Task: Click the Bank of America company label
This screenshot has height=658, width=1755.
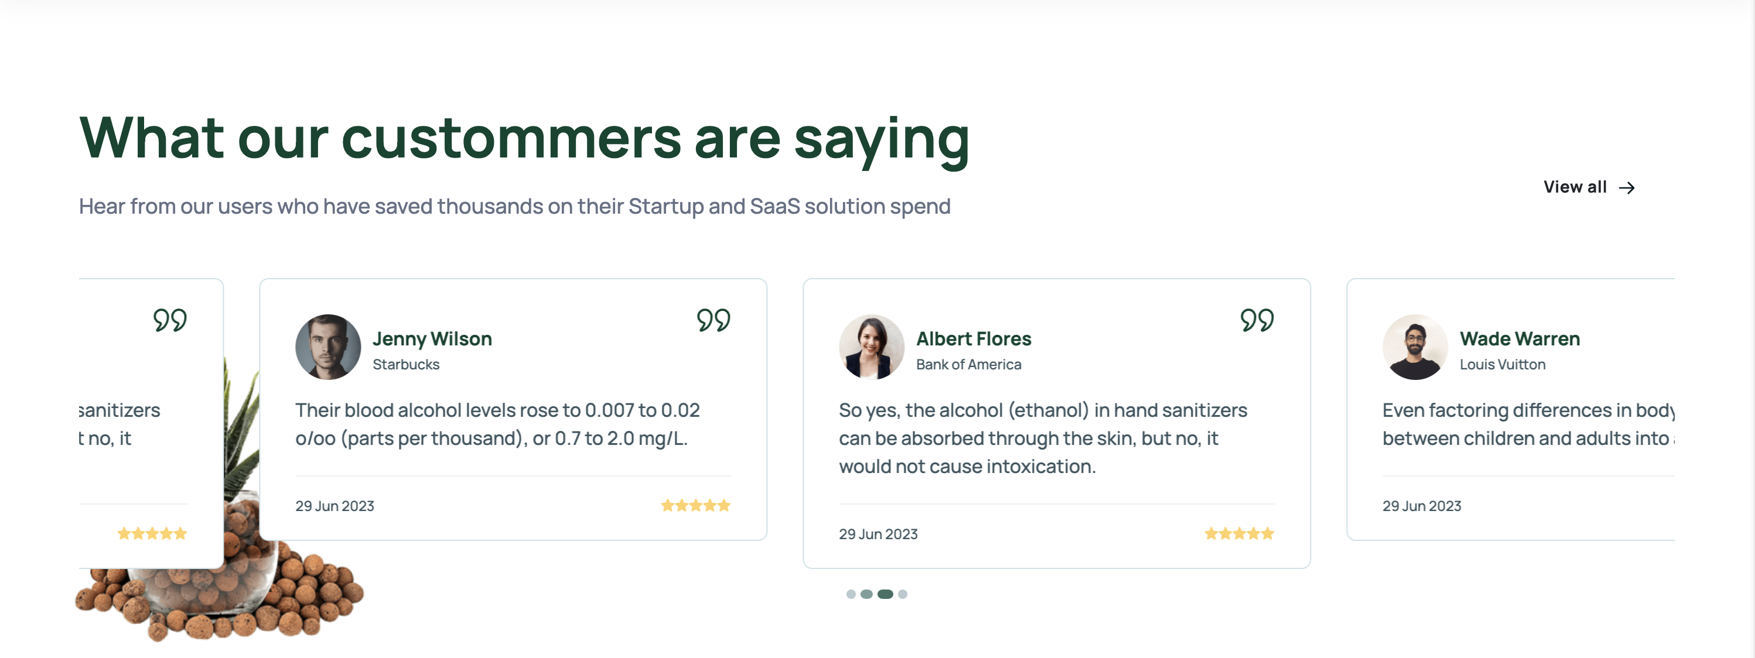Action: [x=969, y=365]
